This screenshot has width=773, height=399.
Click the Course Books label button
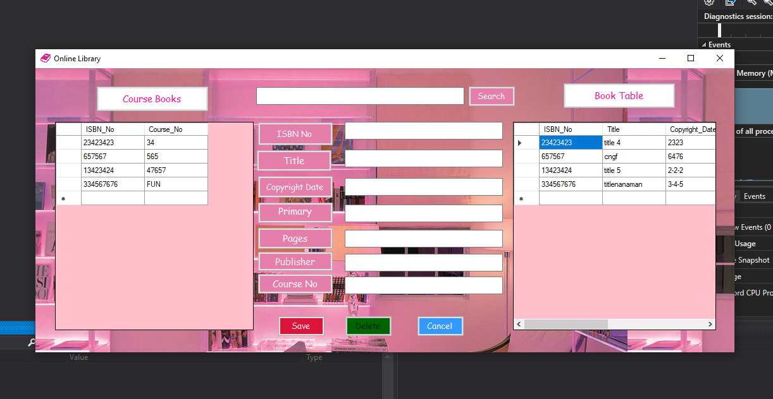tap(152, 98)
